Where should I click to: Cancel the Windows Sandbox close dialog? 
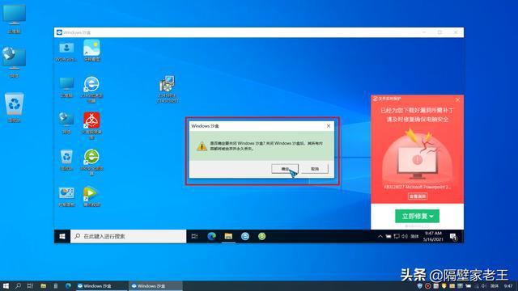(315, 169)
